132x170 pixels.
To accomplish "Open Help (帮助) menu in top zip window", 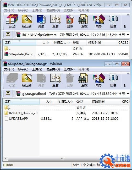I will tap(84, 10).
